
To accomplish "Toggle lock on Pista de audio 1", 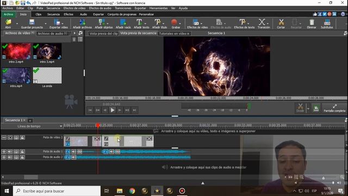I will coord(22,151).
